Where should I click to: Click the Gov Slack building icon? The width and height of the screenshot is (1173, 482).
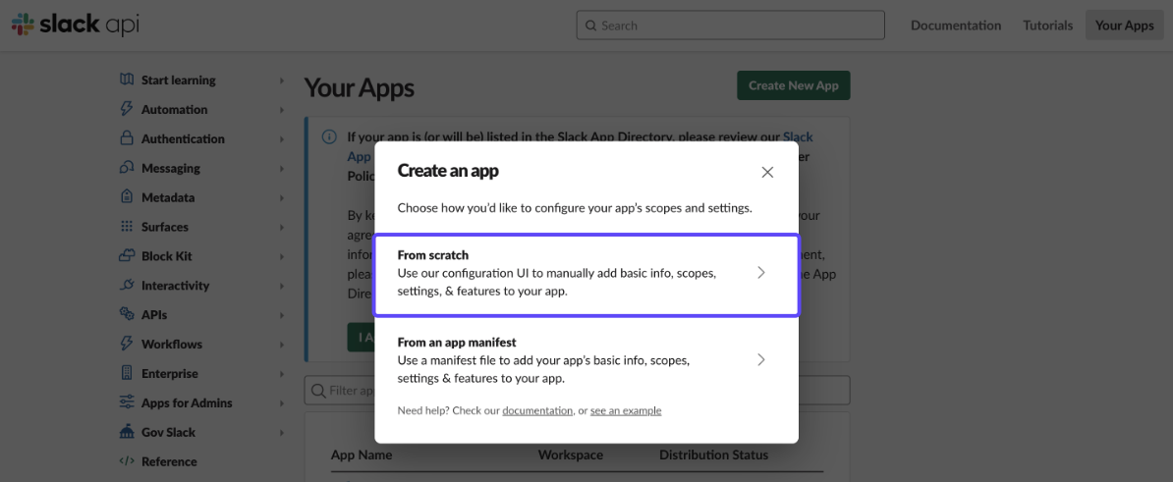coord(127,432)
